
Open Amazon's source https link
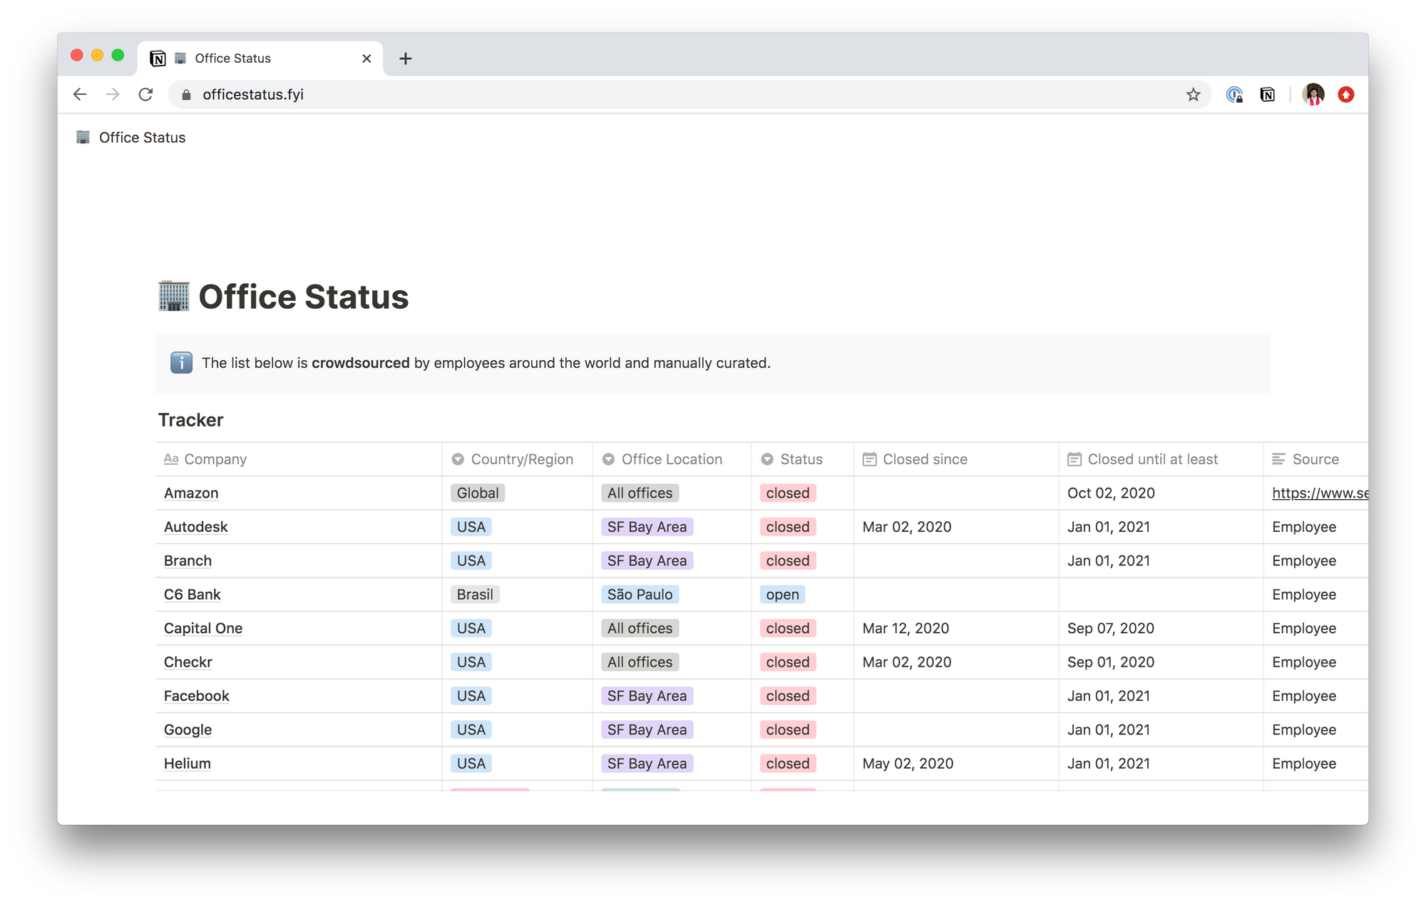pos(1319,493)
